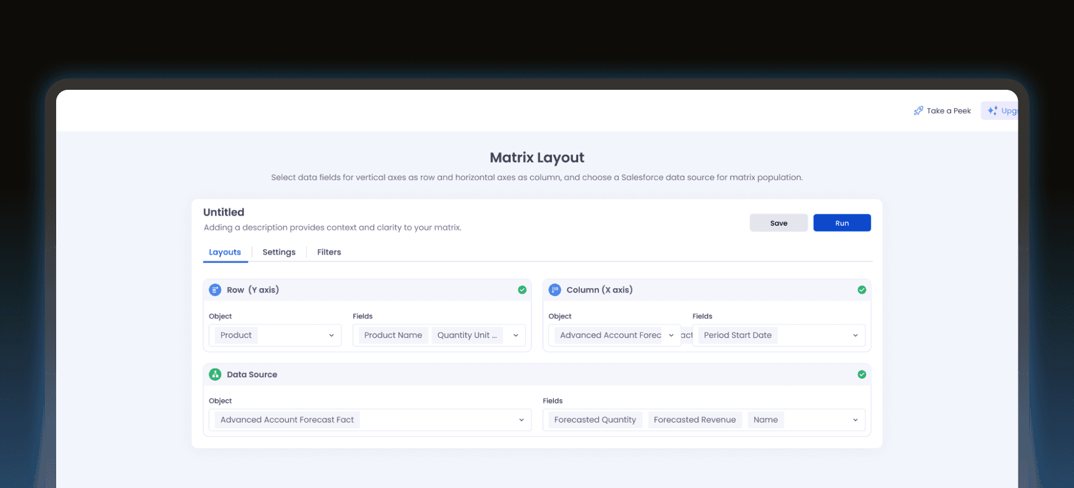Select the Period Start Date chip
Screen dimensions: 1074x488
click(x=738, y=336)
